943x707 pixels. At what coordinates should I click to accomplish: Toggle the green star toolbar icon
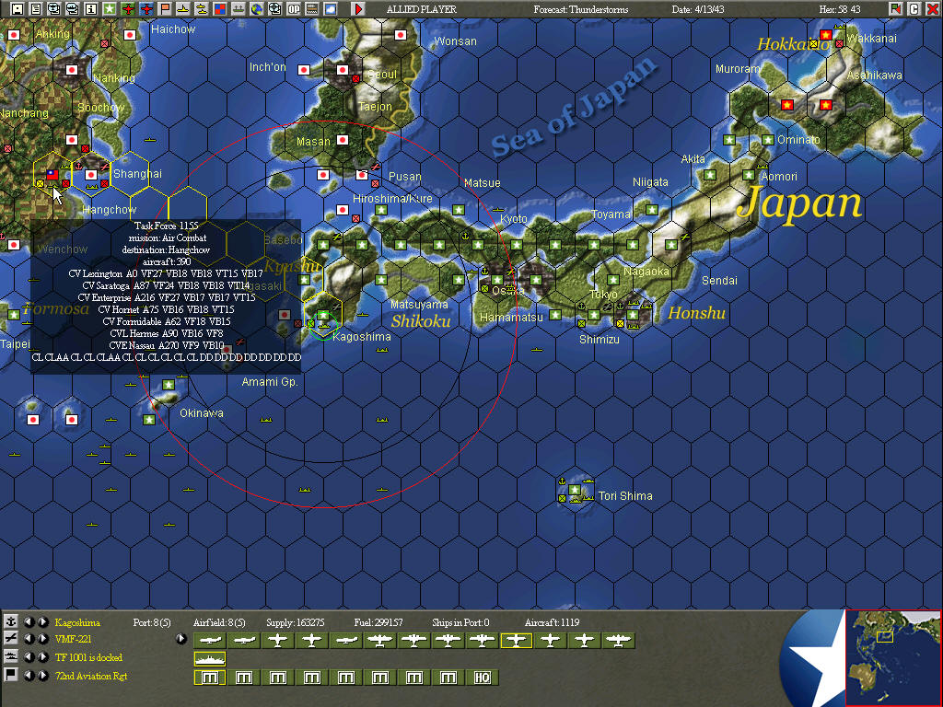[x=110, y=8]
